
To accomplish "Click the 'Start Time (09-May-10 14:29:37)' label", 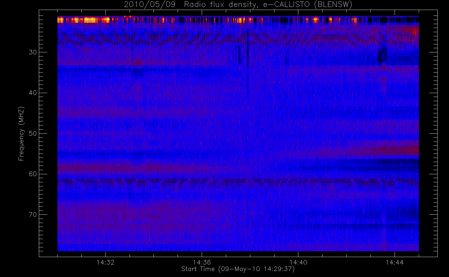I will click(x=238, y=269).
